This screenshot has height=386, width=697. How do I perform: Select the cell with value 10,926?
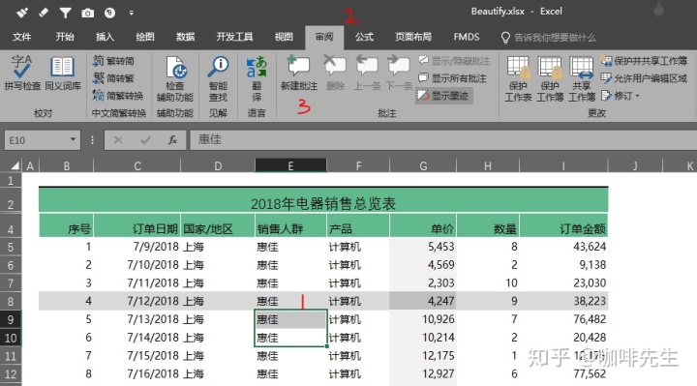(x=423, y=319)
